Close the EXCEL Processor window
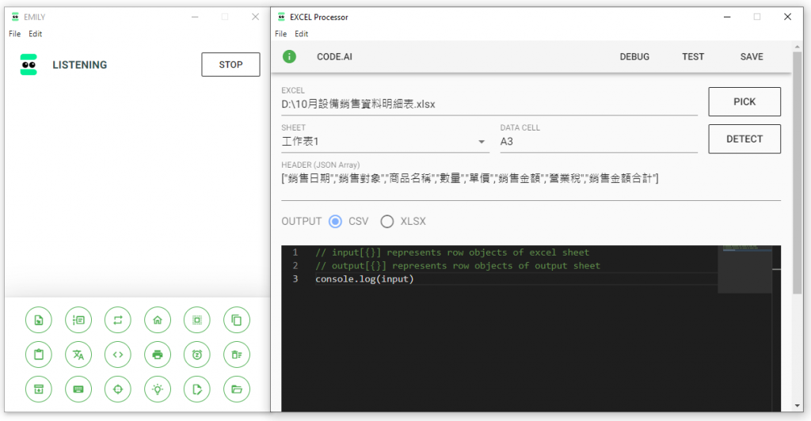811x421 pixels. (787, 17)
